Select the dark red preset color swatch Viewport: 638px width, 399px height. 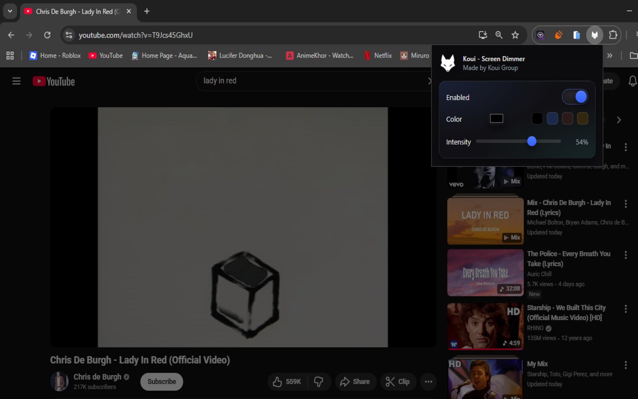pos(567,119)
